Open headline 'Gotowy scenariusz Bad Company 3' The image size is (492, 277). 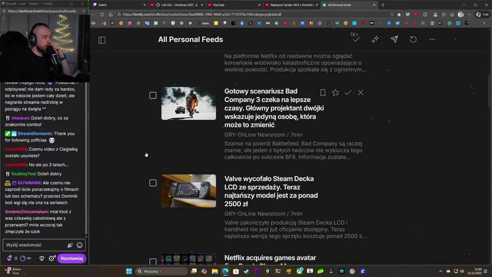pos(274,108)
